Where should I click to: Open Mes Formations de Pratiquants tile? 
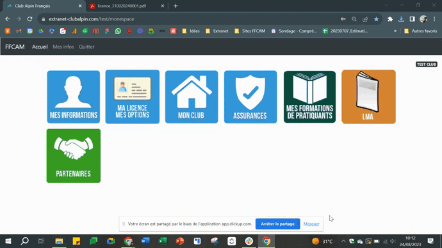coord(309,97)
